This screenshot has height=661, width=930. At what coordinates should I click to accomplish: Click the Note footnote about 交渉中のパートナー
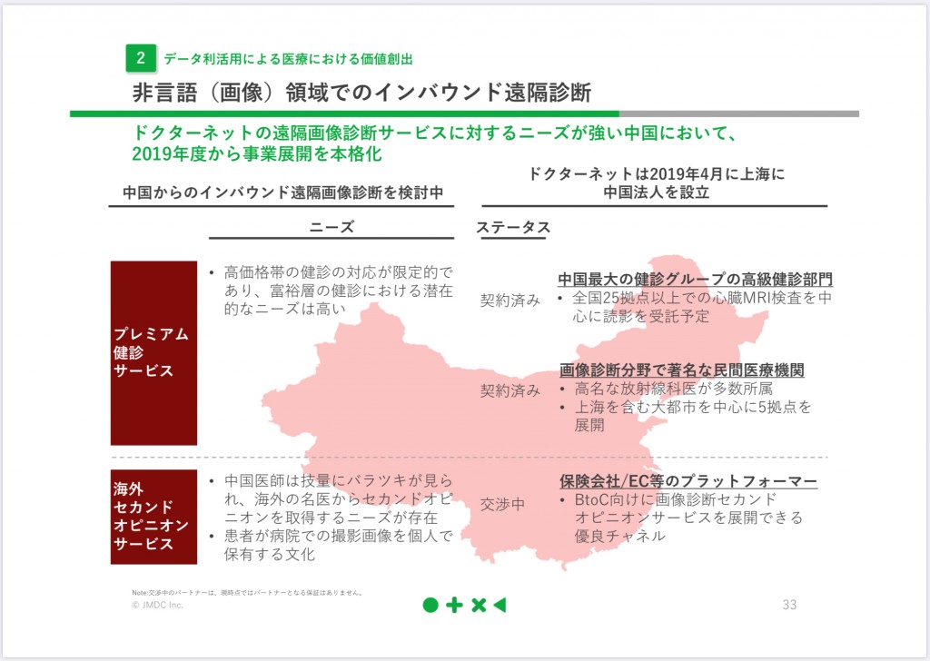tap(247, 592)
